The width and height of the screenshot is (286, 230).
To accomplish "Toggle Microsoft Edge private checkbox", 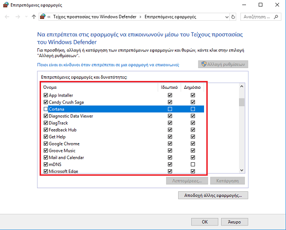I will click(x=170, y=171).
